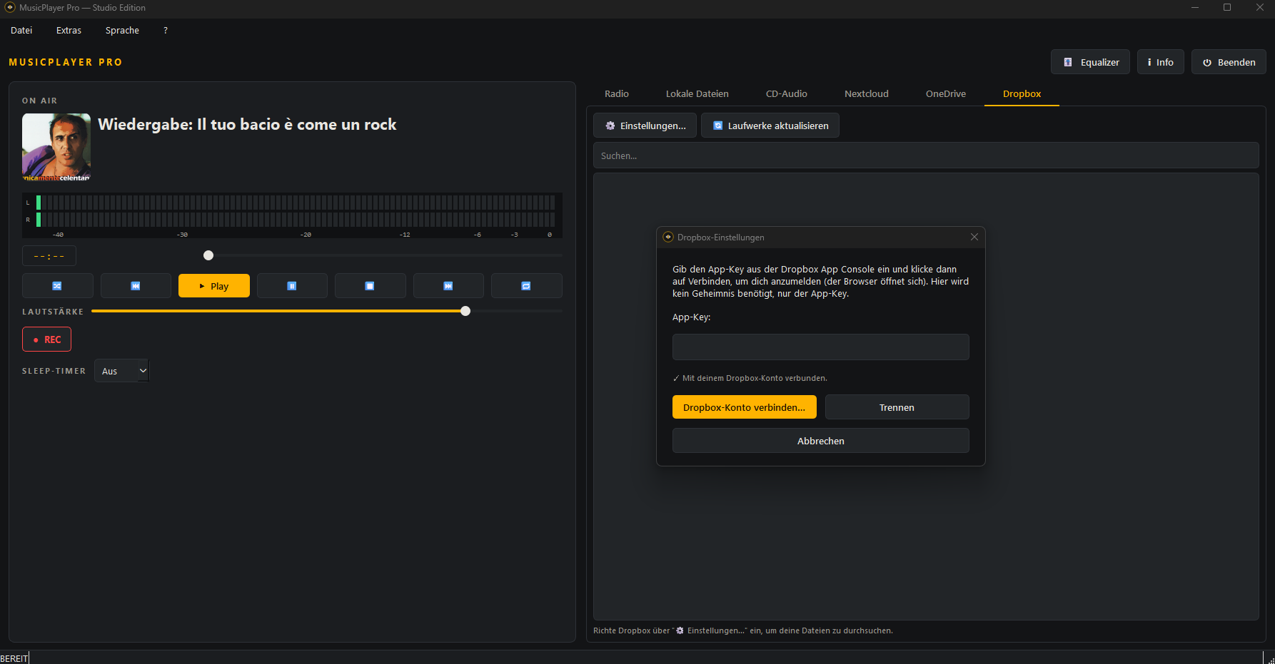Image resolution: width=1275 pixels, height=664 pixels.
Task: Skip to the next track
Action: [x=448, y=286]
